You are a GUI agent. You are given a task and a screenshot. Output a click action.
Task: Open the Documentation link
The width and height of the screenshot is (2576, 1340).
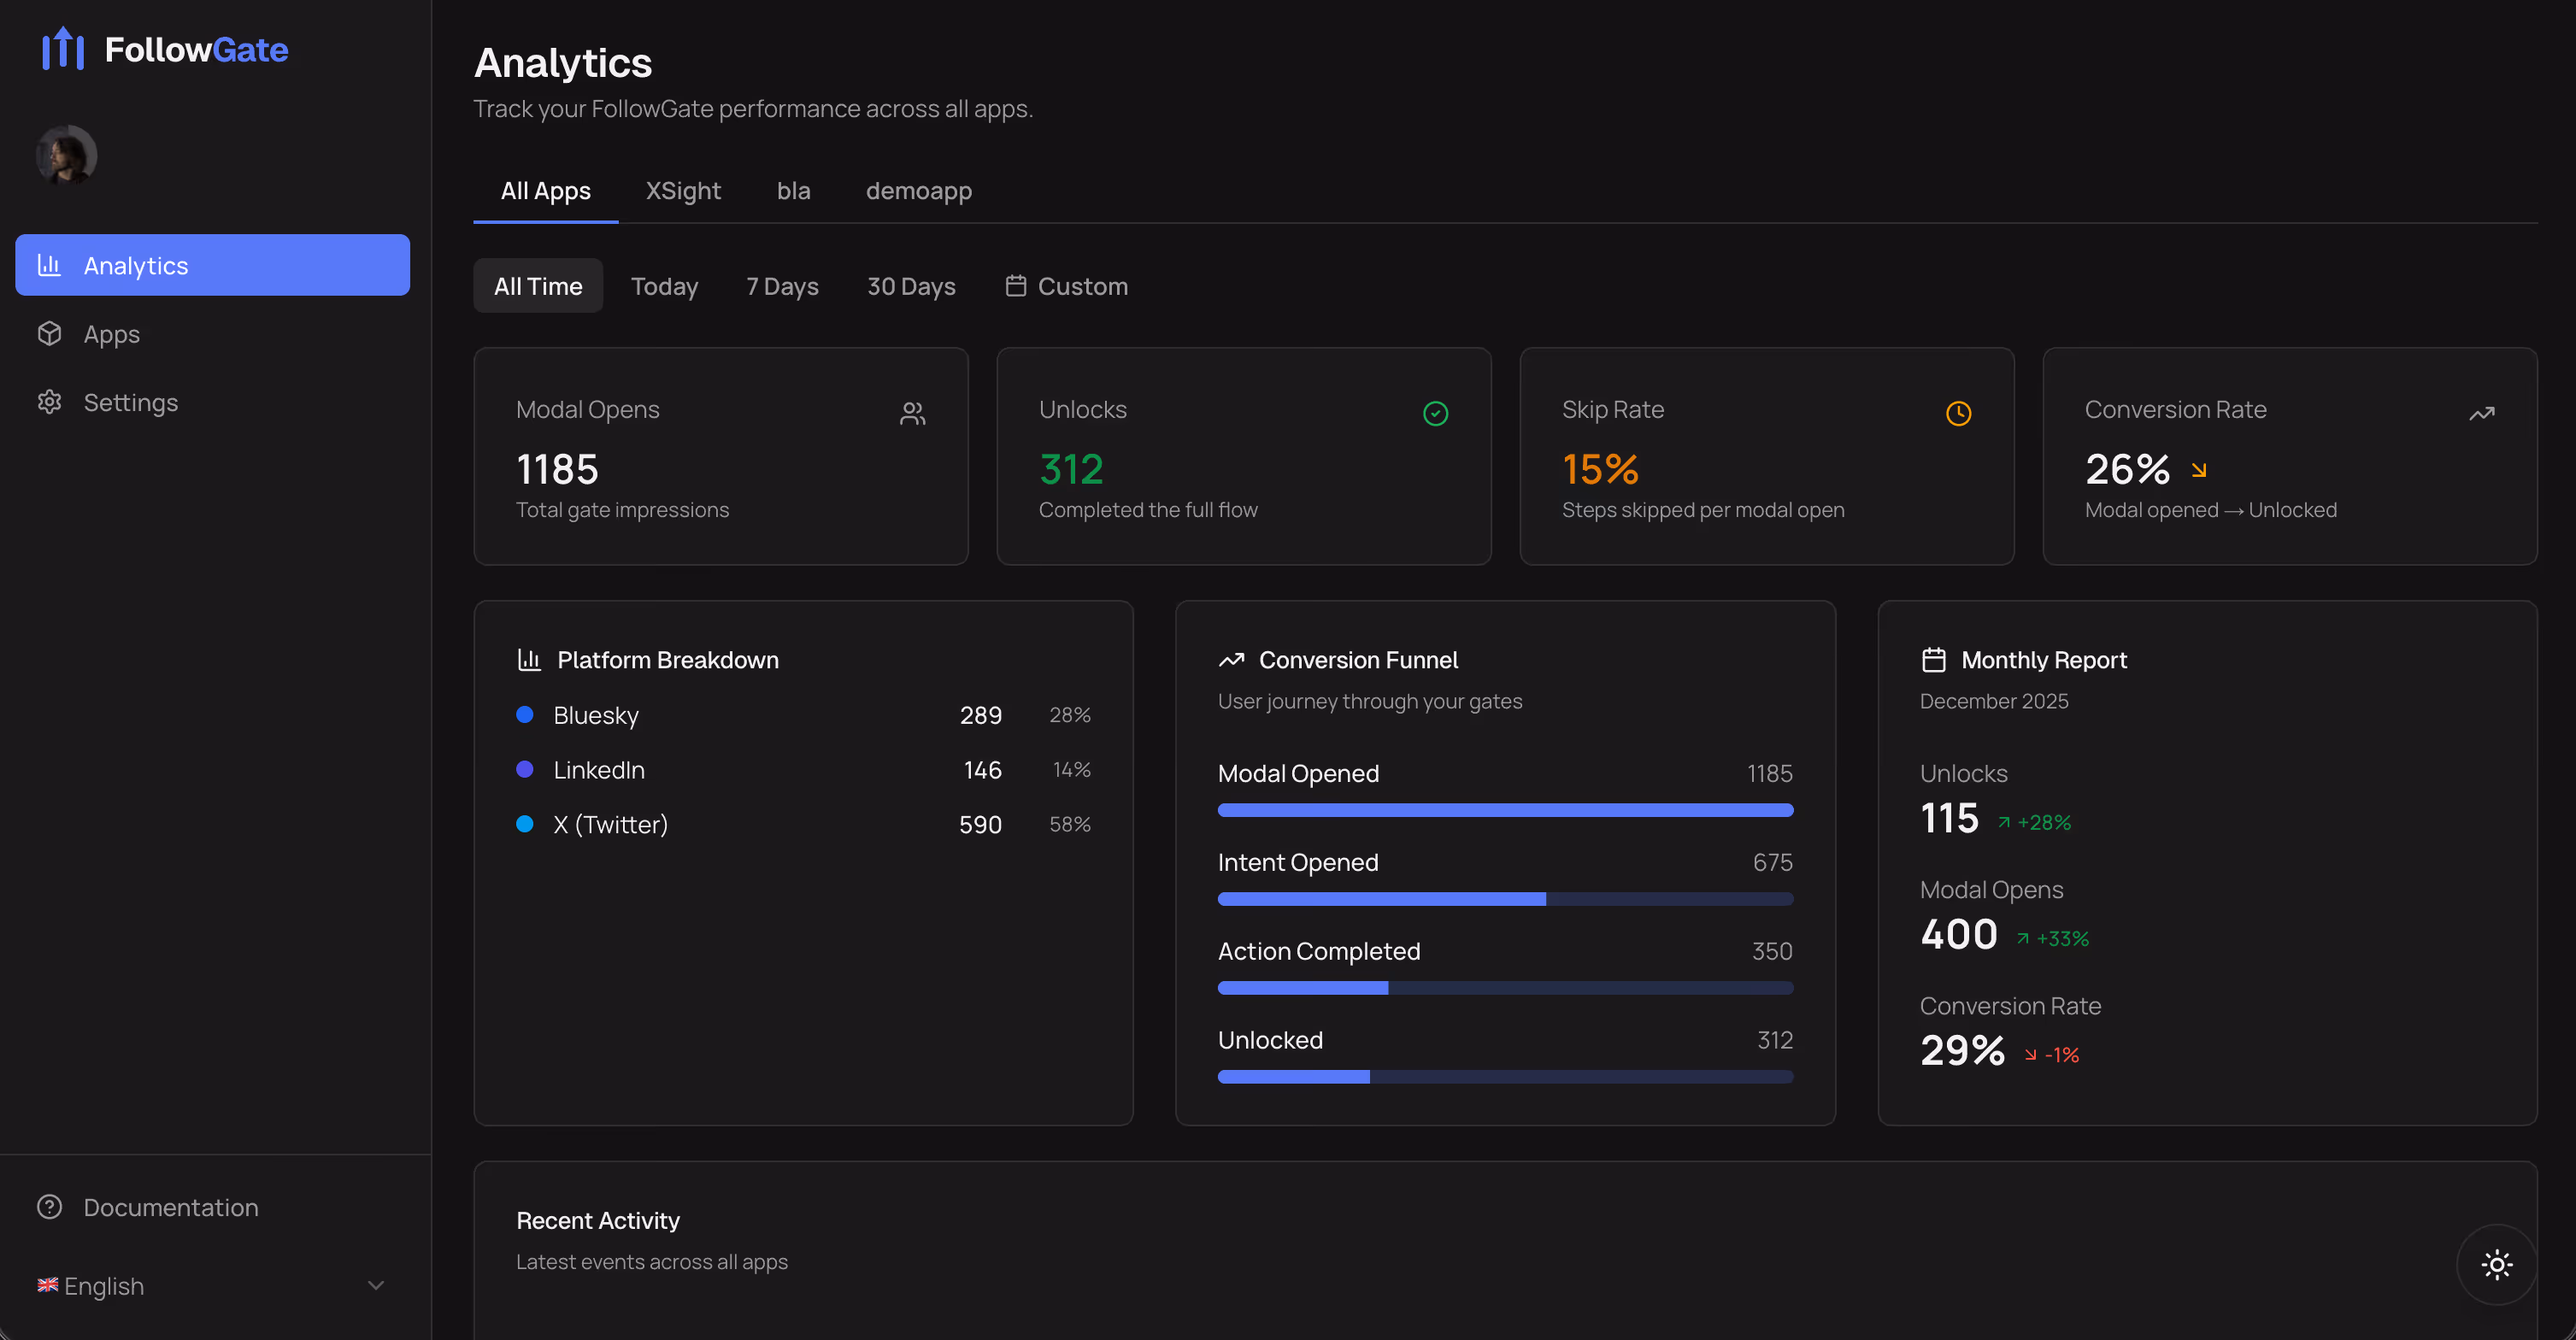click(x=212, y=1207)
